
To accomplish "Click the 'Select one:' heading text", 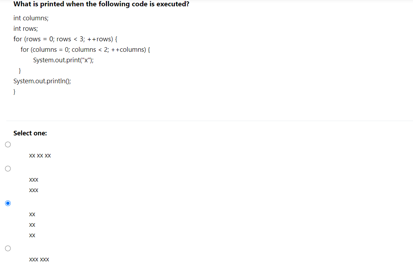I will point(30,133).
